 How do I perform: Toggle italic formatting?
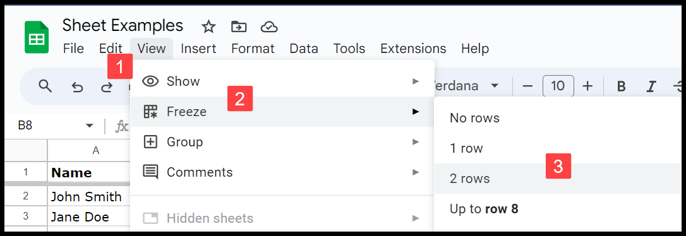coord(651,86)
